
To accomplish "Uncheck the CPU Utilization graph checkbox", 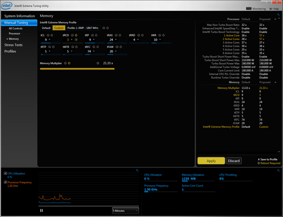I will (x=5, y=173).
